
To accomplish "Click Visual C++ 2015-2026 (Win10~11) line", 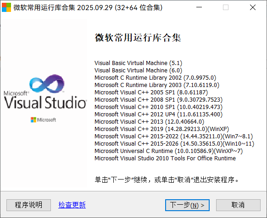I will (x=174, y=143).
